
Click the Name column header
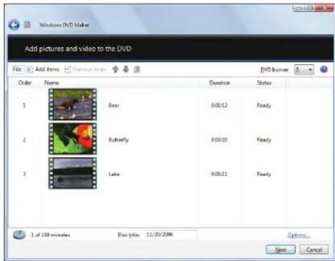click(x=52, y=83)
